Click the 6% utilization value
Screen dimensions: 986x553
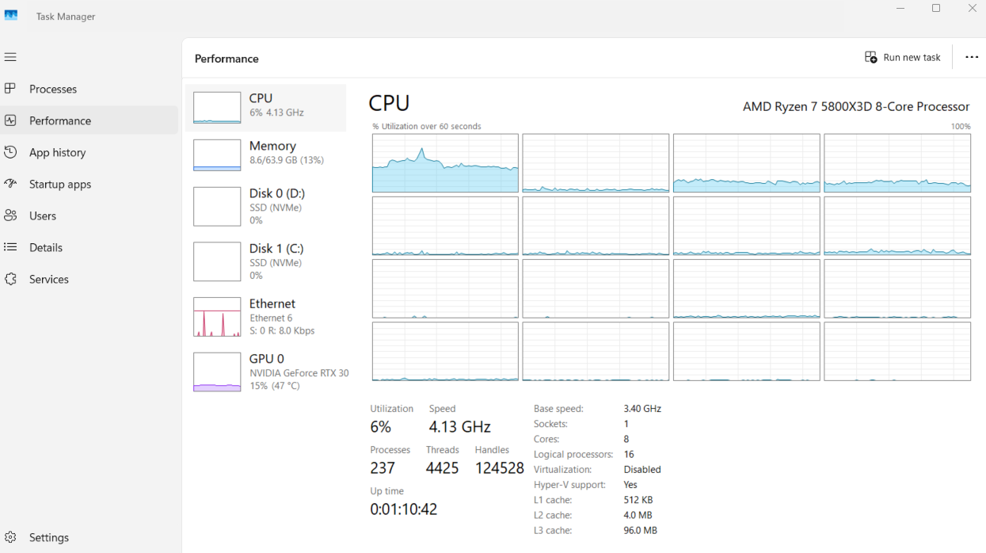pos(381,427)
